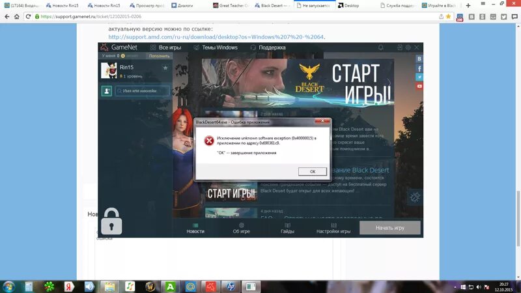Switch to the Служба поддержки browser tab
This screenshot has height=293, width=521.
click(x=397, y=5)
